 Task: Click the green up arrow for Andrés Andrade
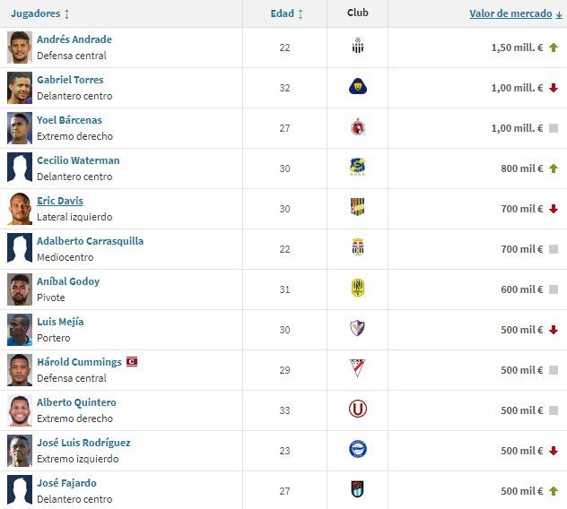[x=554, y=47]
